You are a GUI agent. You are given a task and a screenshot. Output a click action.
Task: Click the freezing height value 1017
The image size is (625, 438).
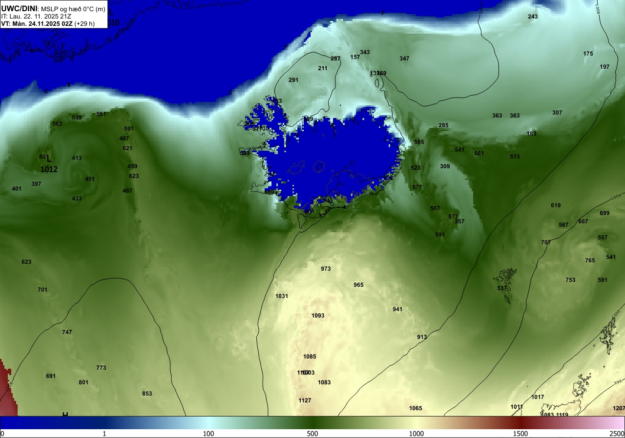coord(538,397)
